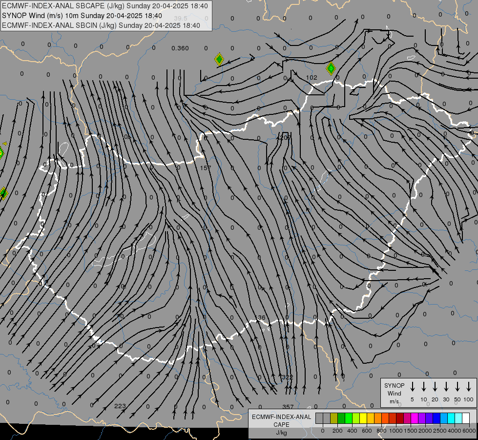This screenshot has width=478, height=440.
Task: Click the 357 grid value on the map
Action: coord(288,407)
